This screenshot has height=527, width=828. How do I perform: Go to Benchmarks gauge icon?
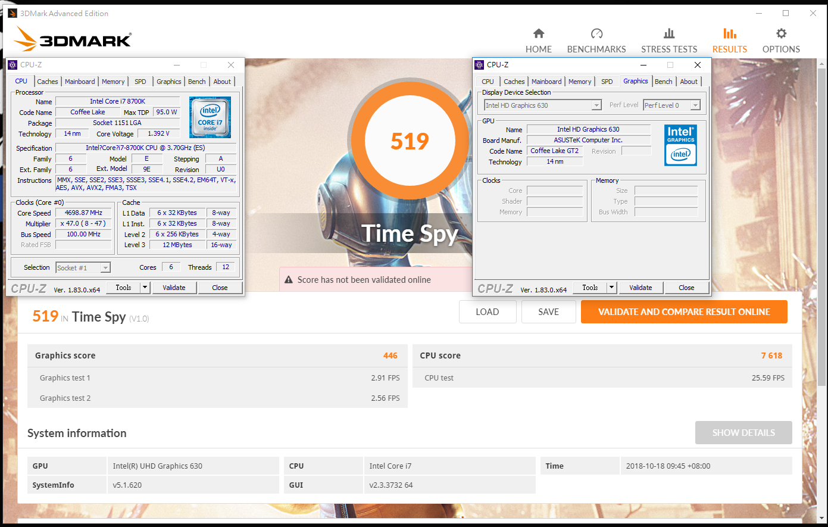click(596, 33)
